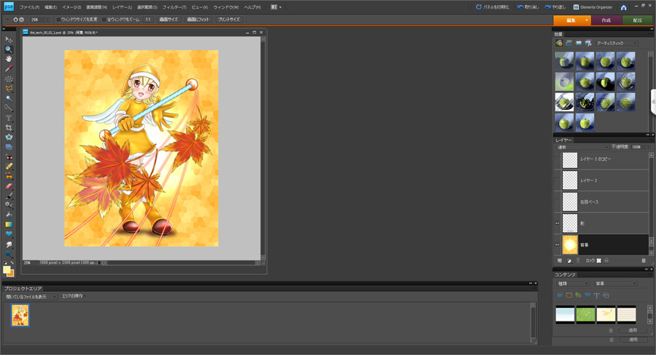Click the foreground color swatch
This screenshot has width=656, height=355.
click(x=7, y=270)
